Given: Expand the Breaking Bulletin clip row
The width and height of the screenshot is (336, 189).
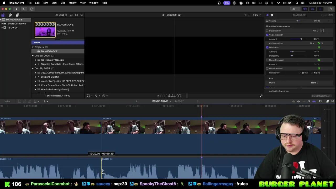Looking at the screenshot, I should coord(36,77).
